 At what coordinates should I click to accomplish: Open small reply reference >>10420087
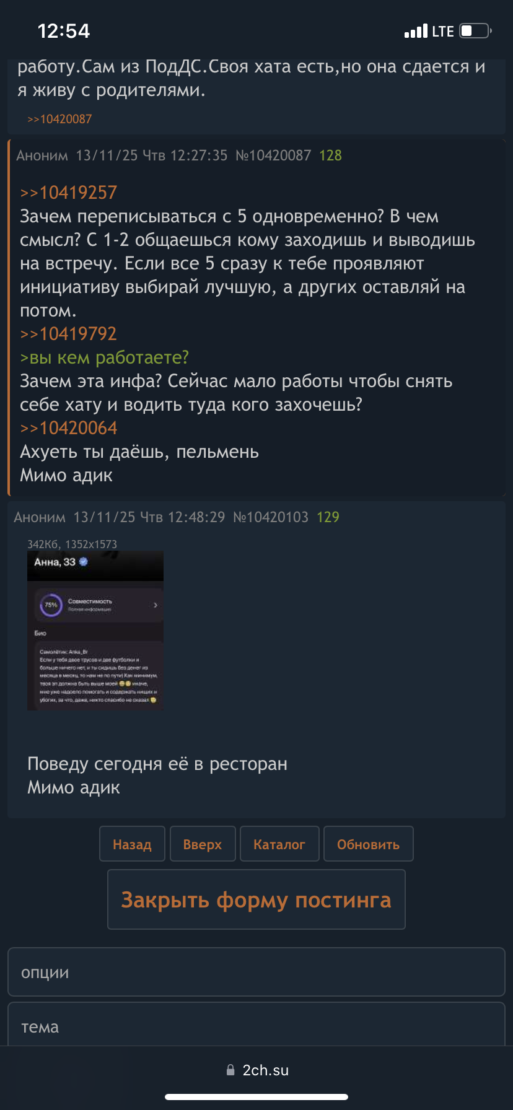coord(59,119)
